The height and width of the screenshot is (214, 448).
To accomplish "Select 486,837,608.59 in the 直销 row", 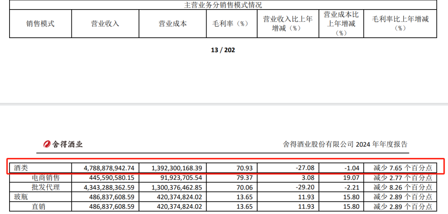I will pyautogui.click(x=111, y=207).
